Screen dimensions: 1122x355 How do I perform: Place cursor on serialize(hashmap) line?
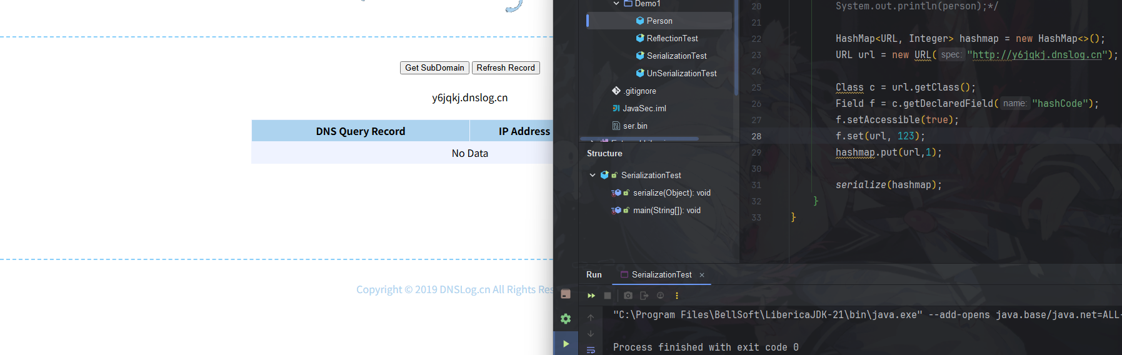pyautogui.click(x=888, y=185)
